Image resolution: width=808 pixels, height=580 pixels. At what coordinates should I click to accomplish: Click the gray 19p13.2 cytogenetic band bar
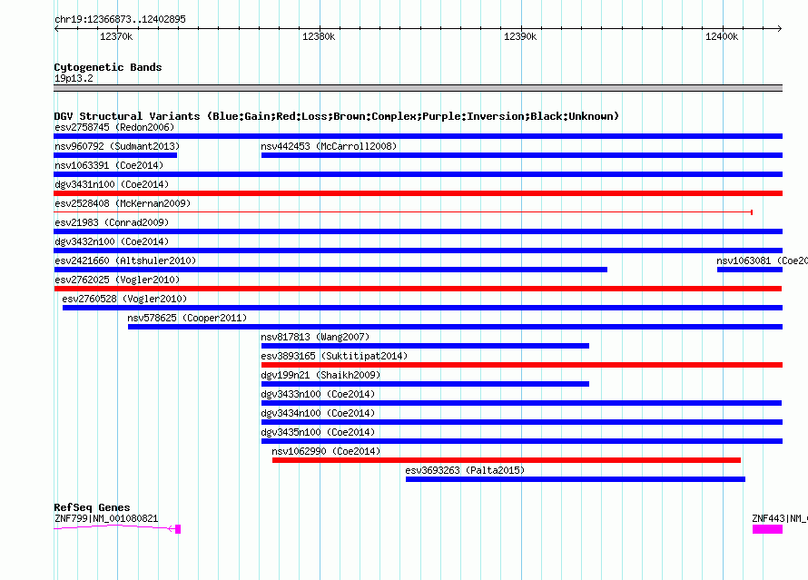(x=418, y=88)
